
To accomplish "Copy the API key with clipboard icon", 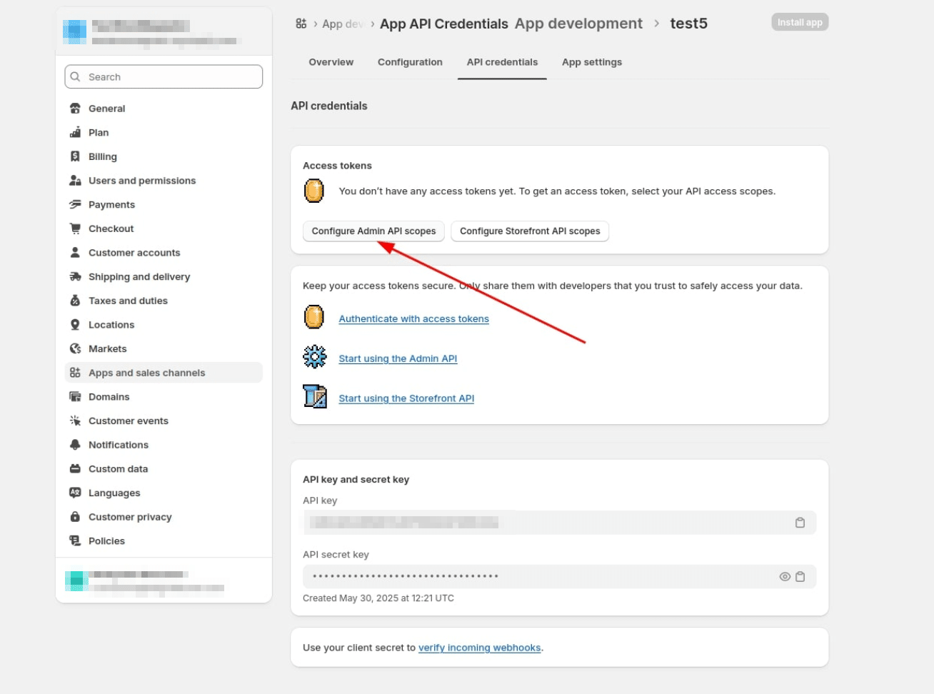I will tap(800, 523).
